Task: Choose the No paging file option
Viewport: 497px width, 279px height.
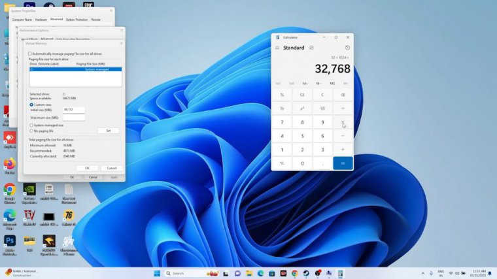Action: click(x=31, y=131)
